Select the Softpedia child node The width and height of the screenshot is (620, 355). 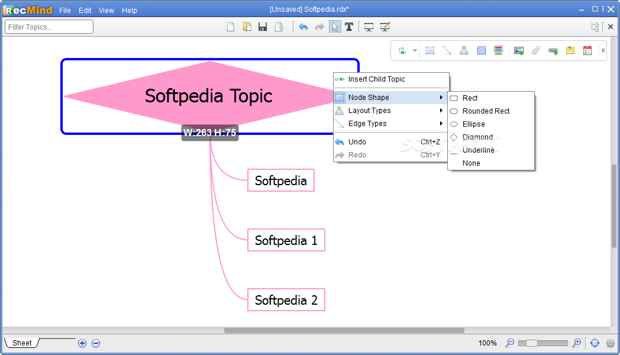(x=281, y=180)
